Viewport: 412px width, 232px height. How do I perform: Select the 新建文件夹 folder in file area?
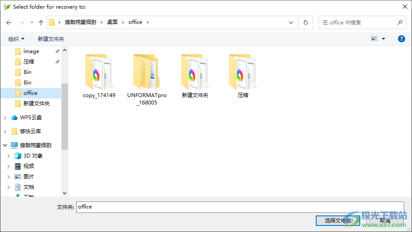tap(195, 76)
